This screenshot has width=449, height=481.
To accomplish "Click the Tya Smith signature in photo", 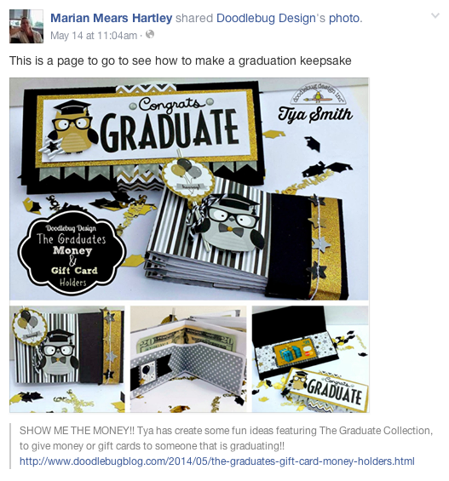I will pyautogui.click(x=315, y=114).
